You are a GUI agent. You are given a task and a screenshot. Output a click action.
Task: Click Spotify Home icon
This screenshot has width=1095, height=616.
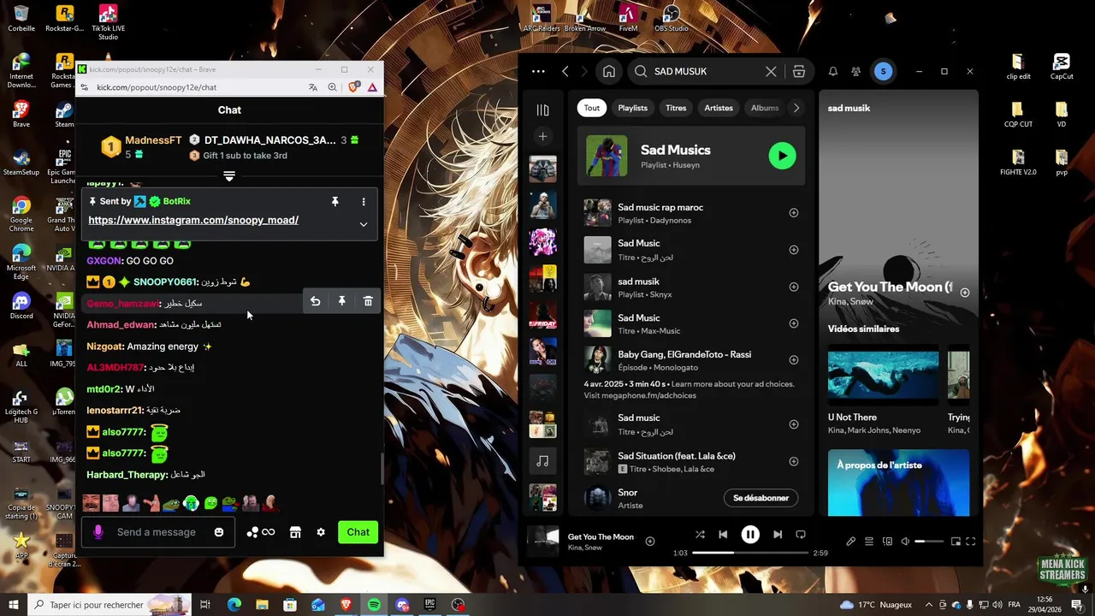coord(609,72)
